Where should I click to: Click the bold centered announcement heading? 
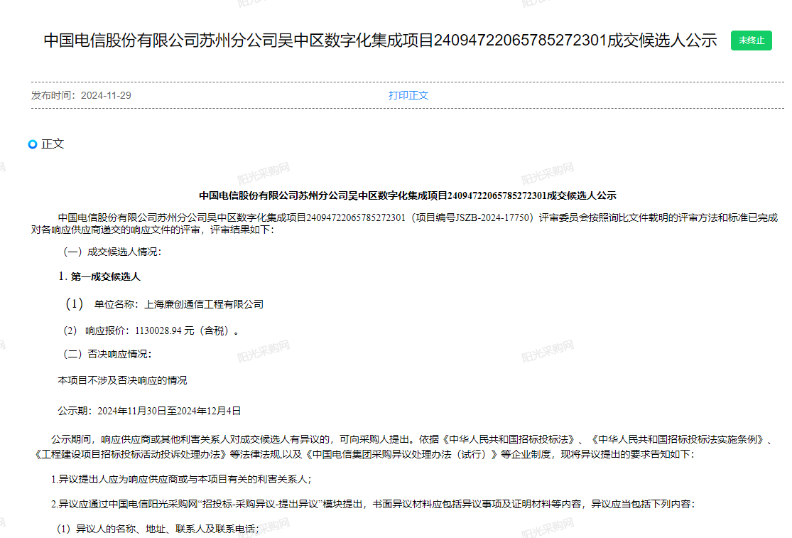coord(408,195)
